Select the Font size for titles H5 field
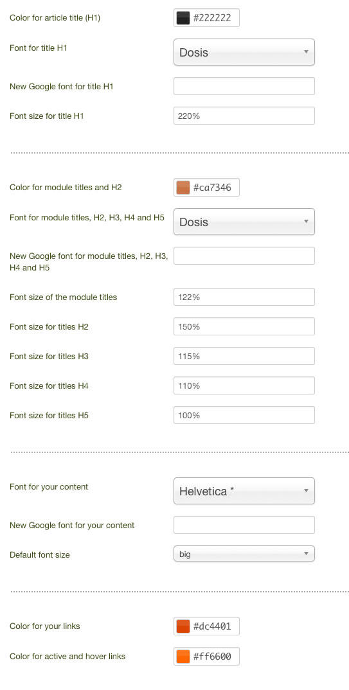Viewport: 349px width, 690px height. pyautogui.click(x=244, y=415)
